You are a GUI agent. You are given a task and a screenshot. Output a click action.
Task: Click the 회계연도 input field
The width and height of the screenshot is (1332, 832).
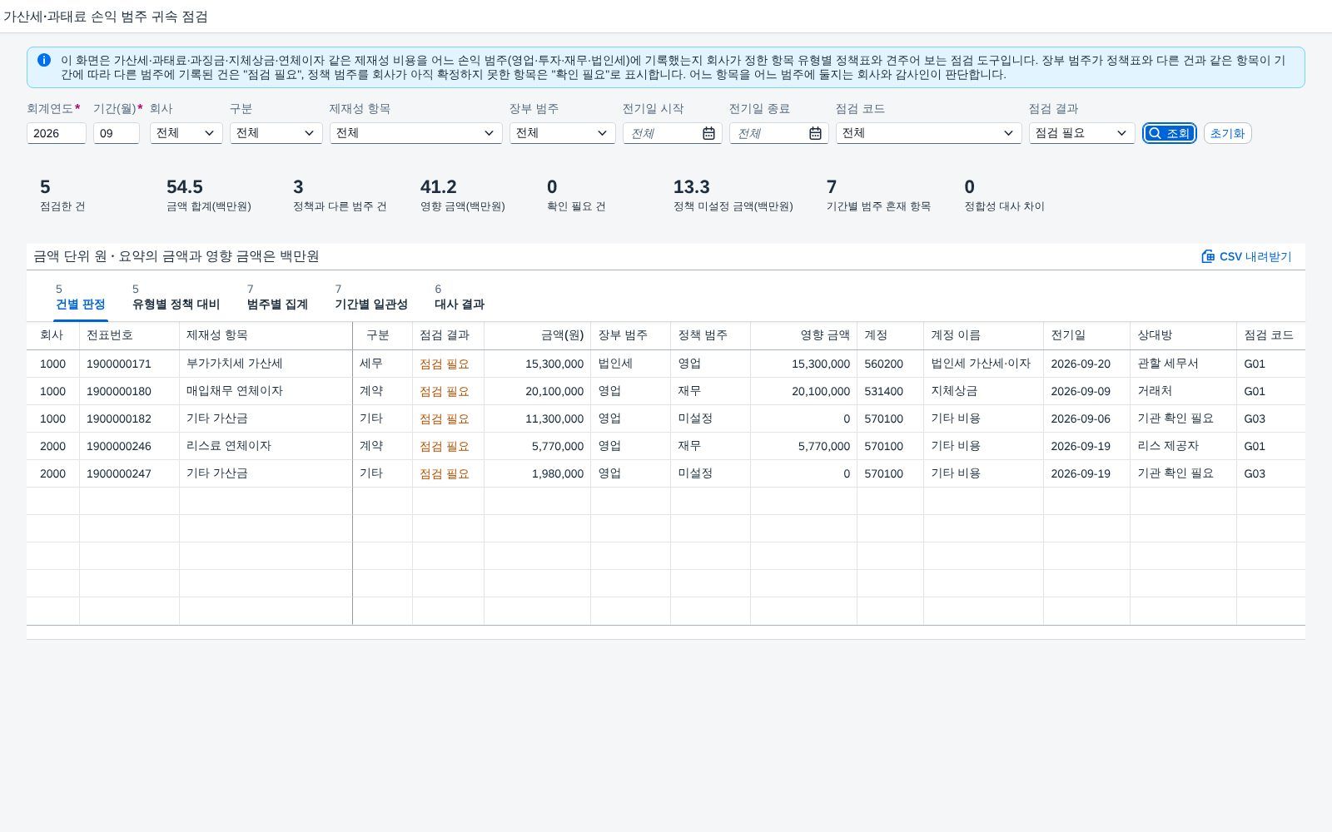pos(57,133)
